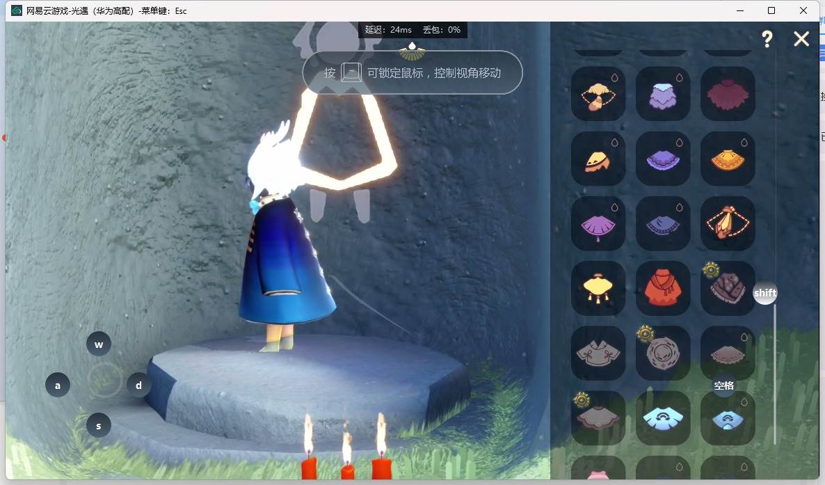Click the virtual joystick center ring
825x485 pixels.
click(x=105, y=380)
